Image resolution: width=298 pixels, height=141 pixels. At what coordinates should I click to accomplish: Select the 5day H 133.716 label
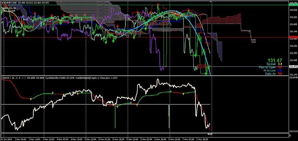9,8
